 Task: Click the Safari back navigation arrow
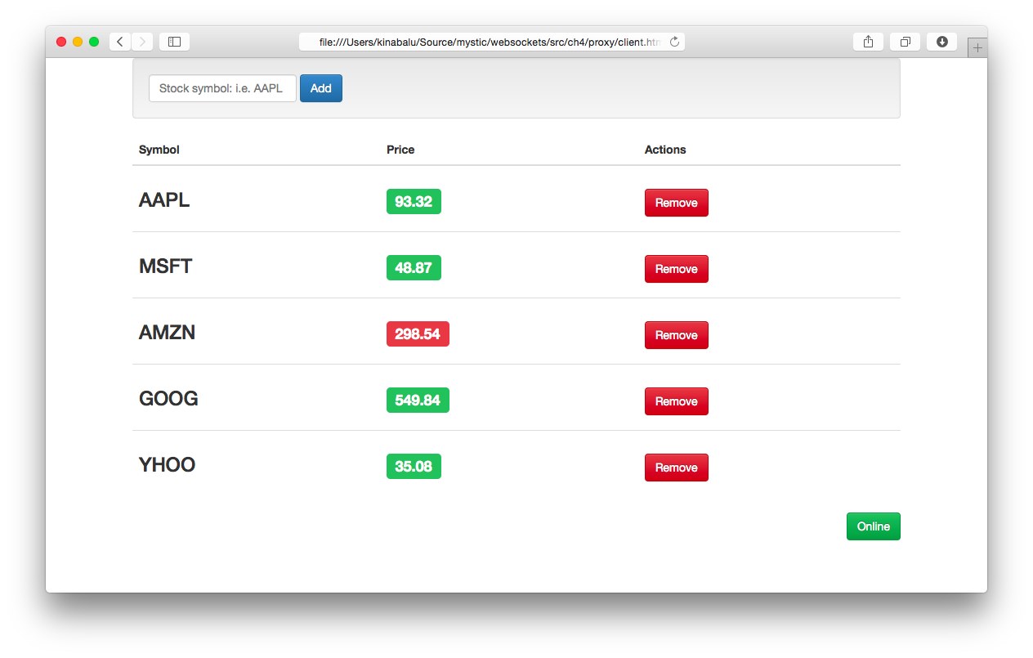120,42
